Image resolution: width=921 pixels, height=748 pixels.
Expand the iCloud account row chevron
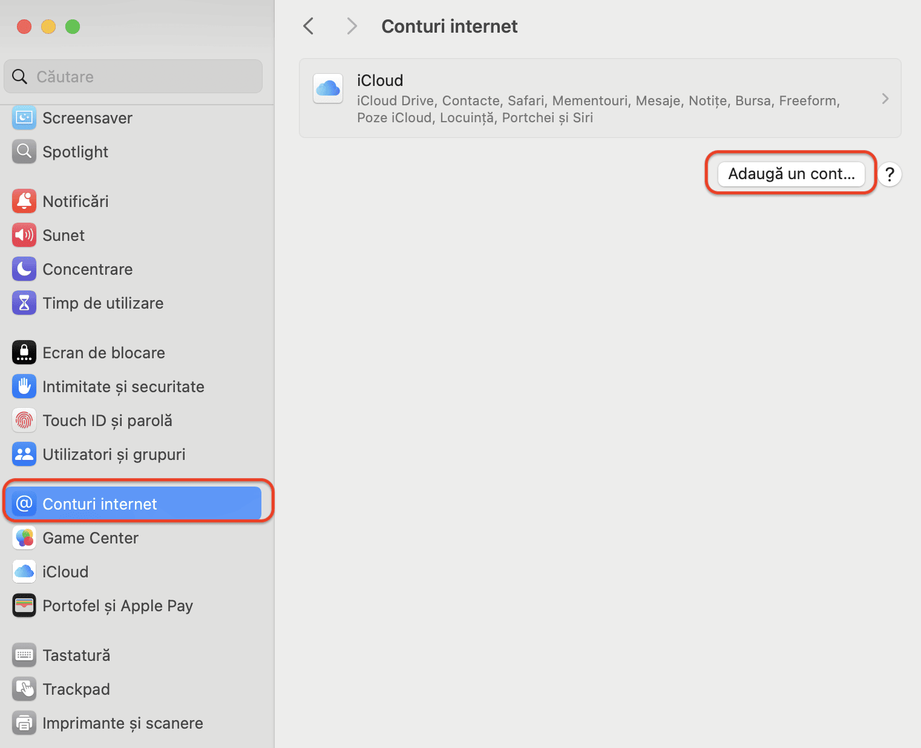885,99
